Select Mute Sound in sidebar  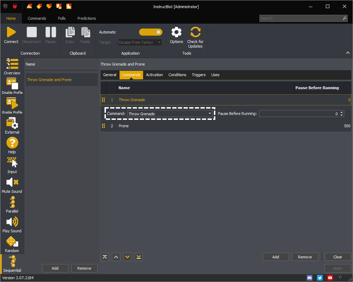(12, 185)
